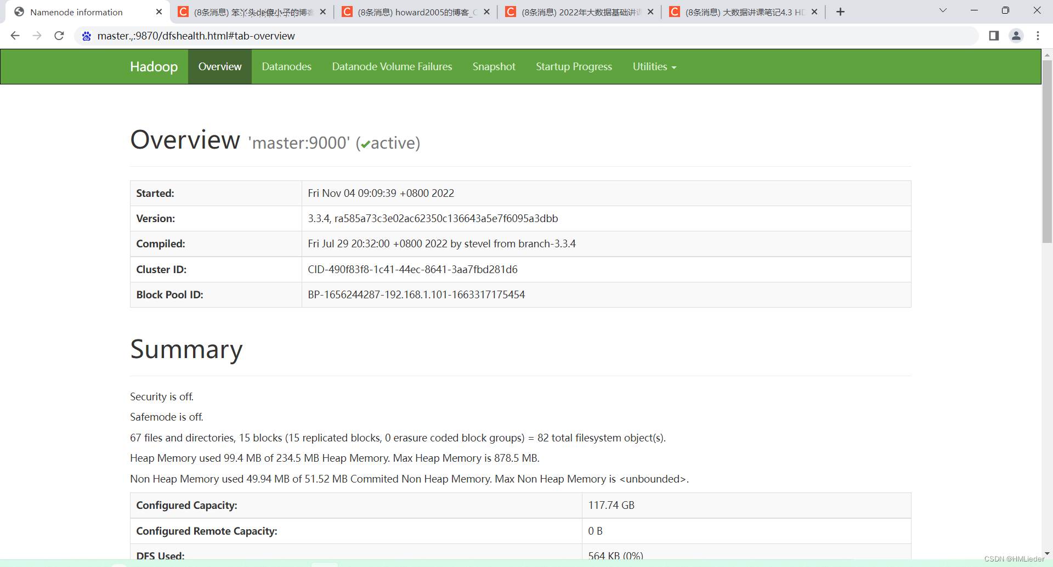Expand the Utilities dropdown menu
Image resolution: width=1053 pixels, height=567 pixels.
654,66
